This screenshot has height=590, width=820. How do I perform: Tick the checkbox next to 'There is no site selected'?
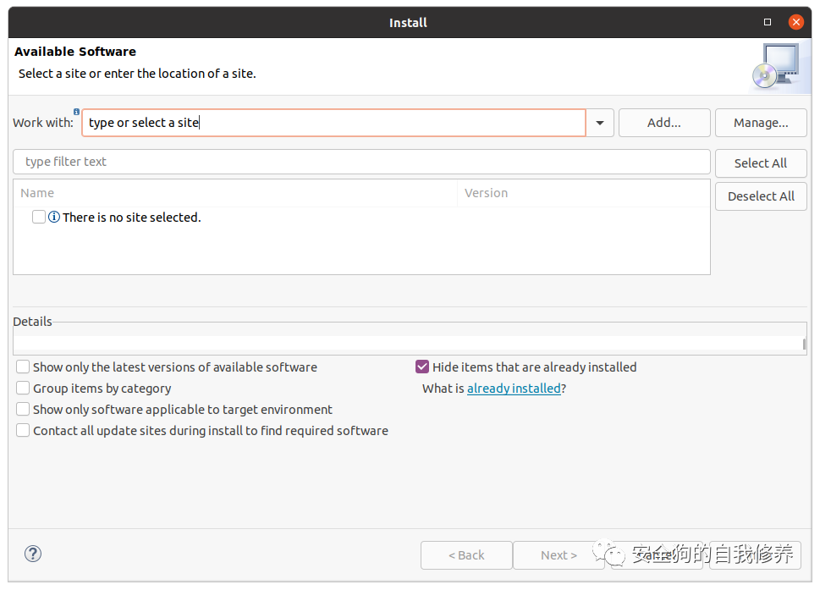point(39,218)
